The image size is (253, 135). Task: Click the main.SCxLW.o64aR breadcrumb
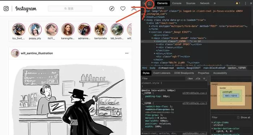(214, 68)
